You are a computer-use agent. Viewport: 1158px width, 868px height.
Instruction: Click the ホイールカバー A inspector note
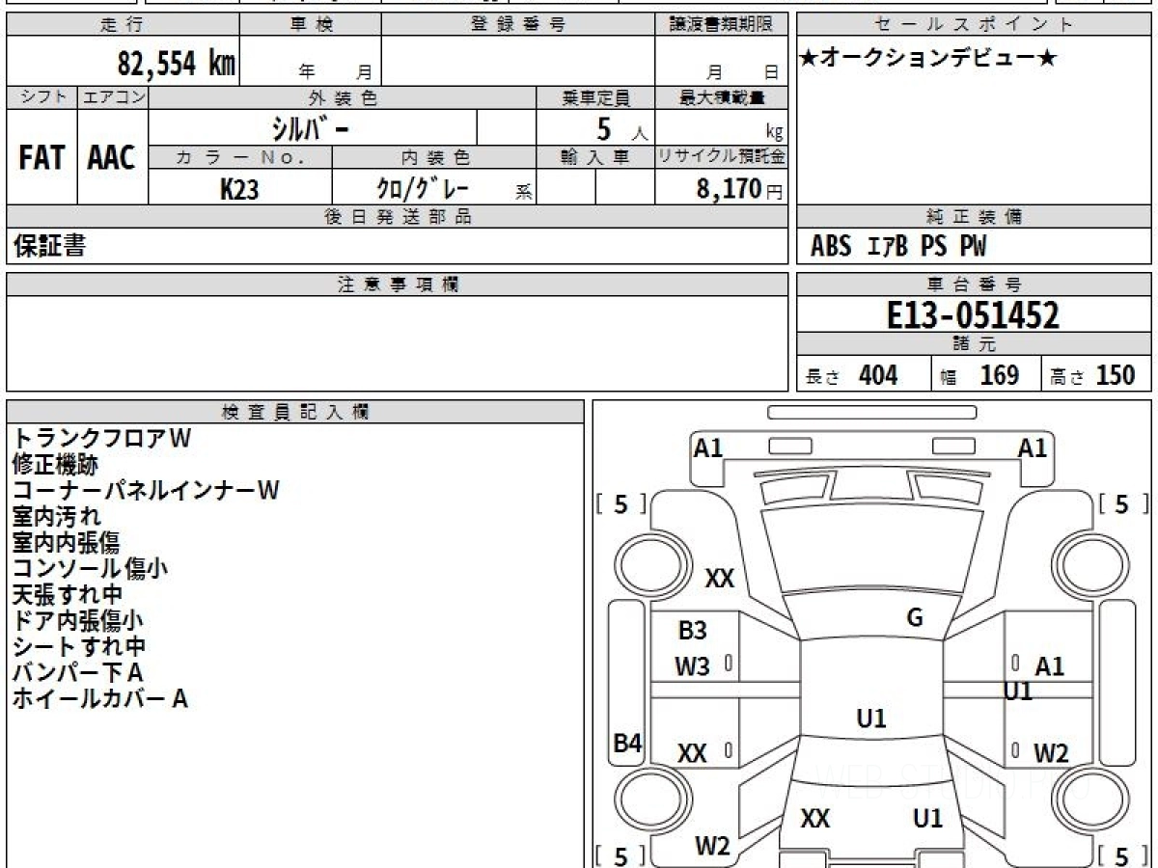point(99,699)
